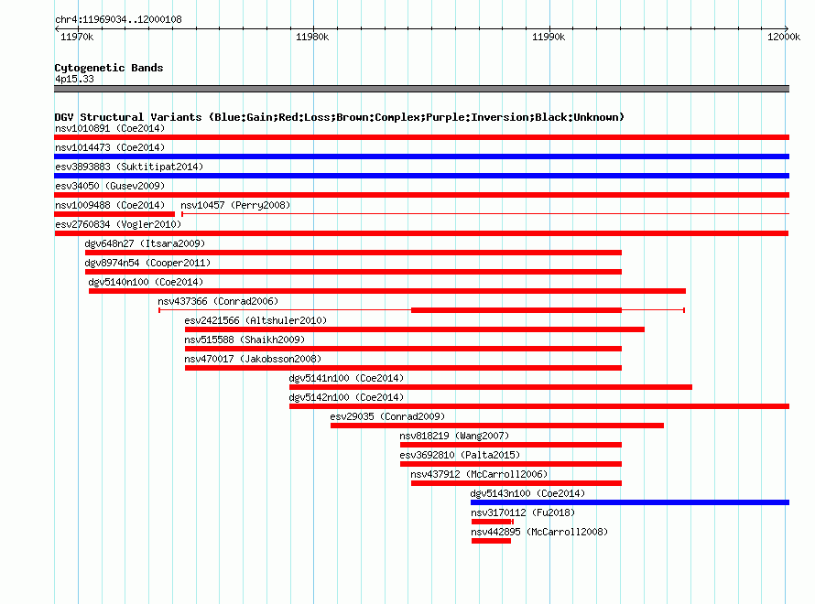Click esv3692810 (Palta2015) red bar
Viewport: 815px width, 604px height.
click(x=511, y=464)
